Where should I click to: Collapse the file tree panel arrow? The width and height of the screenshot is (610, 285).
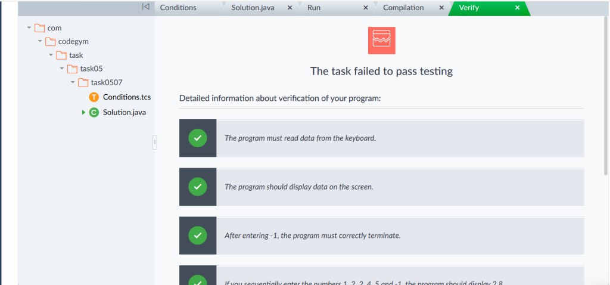[x=145, y=7]
